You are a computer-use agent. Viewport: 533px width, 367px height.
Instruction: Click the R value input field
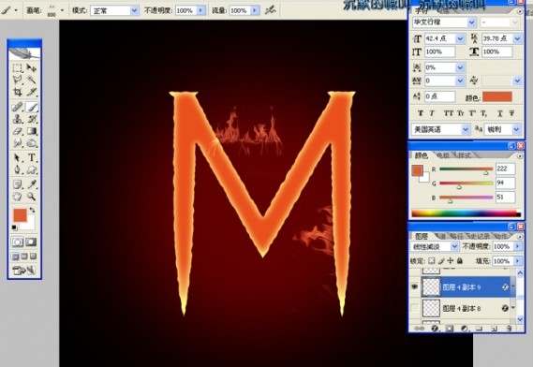pos(505,169)
